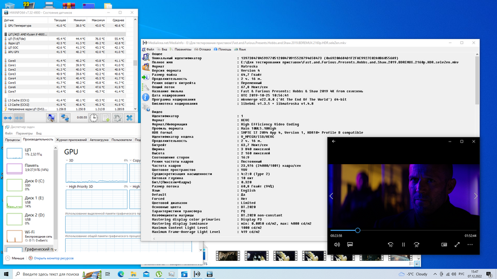Image resolution: width=497 pixels, height=279 pixels.
Task: Skip back 10 seconds in video
Action: tap(390, 244)
